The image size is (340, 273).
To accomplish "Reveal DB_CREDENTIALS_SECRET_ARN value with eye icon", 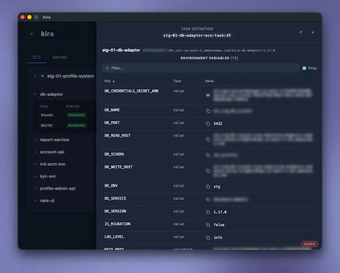I will pos(208,95).
